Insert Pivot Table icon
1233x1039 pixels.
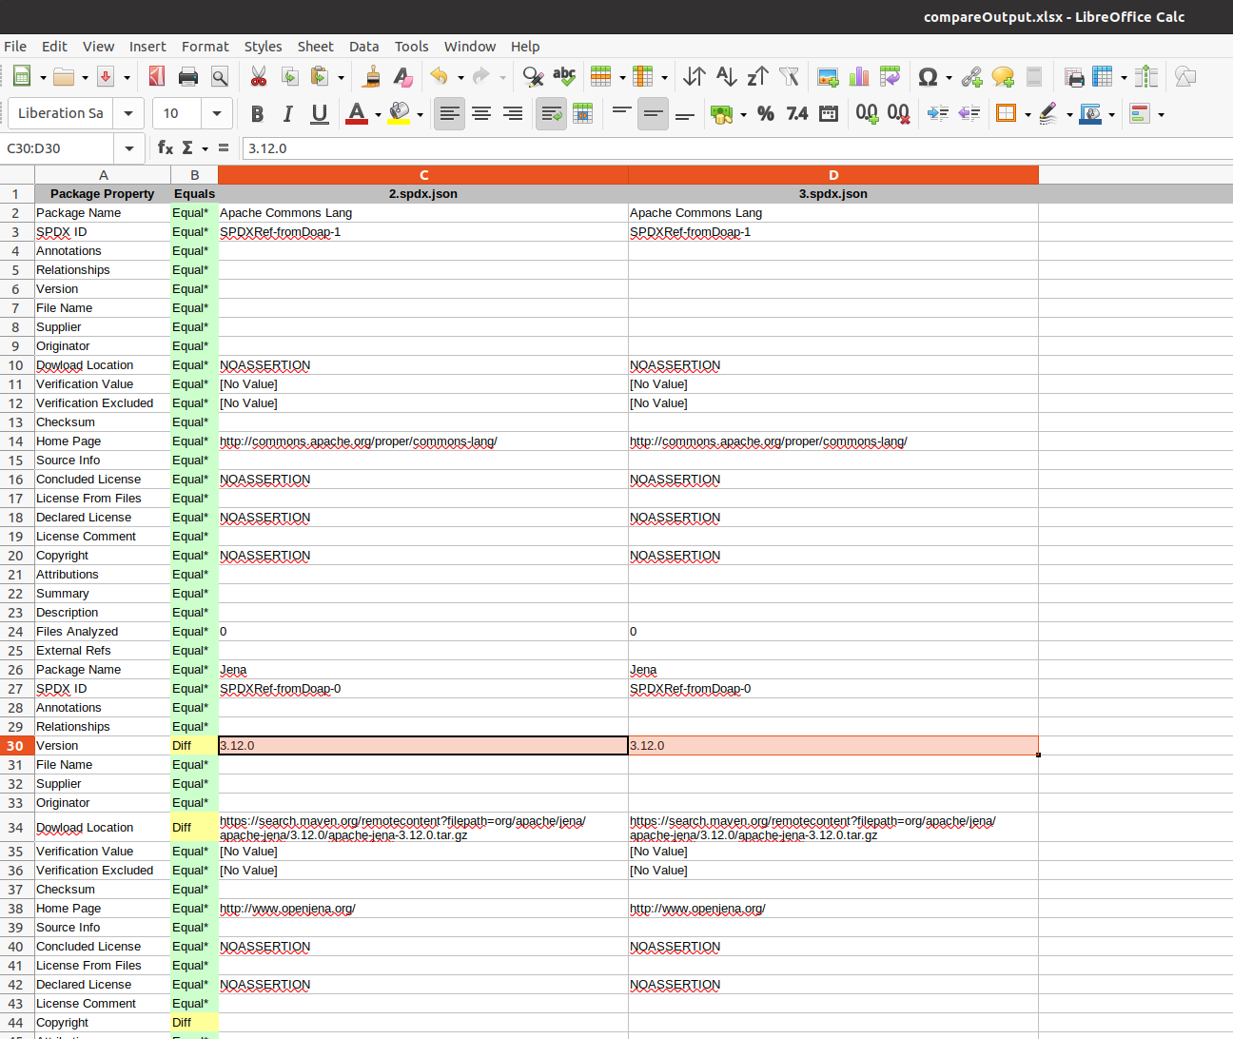tap(890, 77)
